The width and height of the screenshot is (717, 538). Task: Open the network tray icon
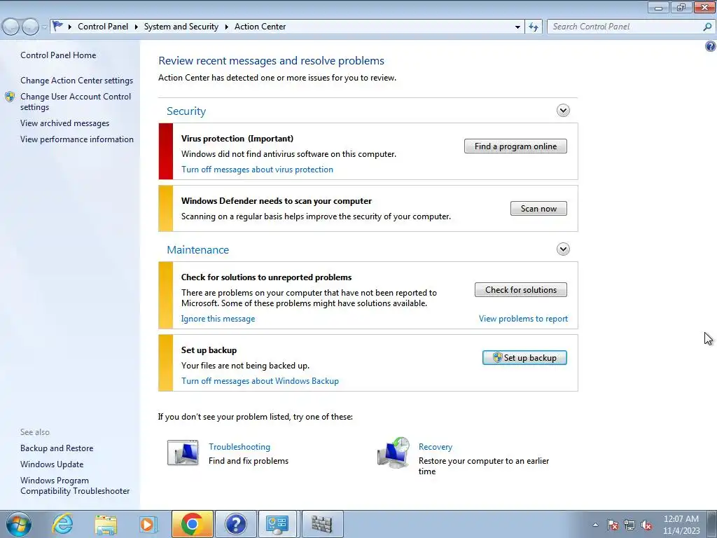pos(629,525)
